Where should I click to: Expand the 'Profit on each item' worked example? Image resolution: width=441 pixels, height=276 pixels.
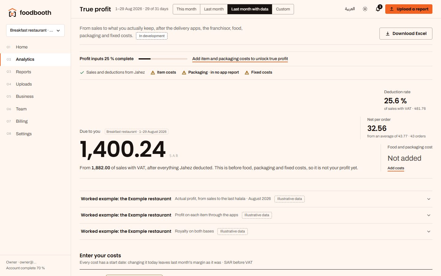[256, 215]
